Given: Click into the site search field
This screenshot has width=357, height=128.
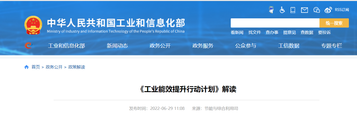Looking at the screenshot, I should tap(275, 23).
